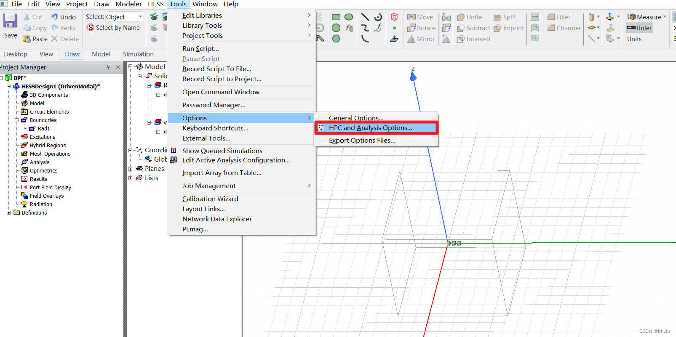This screenshot has height=337, width=676.
Task: Select Mesh Operations in project tree
Action: 46,154
